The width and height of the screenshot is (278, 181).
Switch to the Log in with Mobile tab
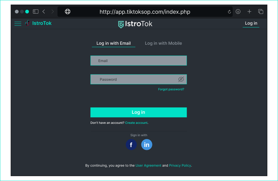point(163,43)
